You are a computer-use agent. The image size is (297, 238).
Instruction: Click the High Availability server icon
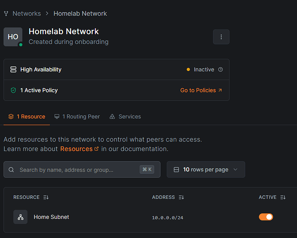point(13,70)
